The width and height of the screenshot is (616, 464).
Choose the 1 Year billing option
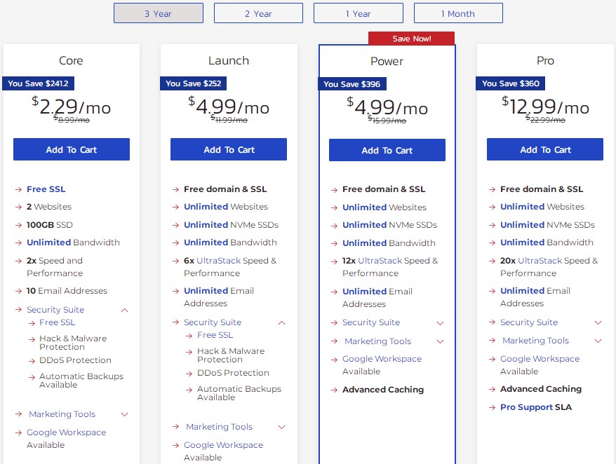click(358, 13)
